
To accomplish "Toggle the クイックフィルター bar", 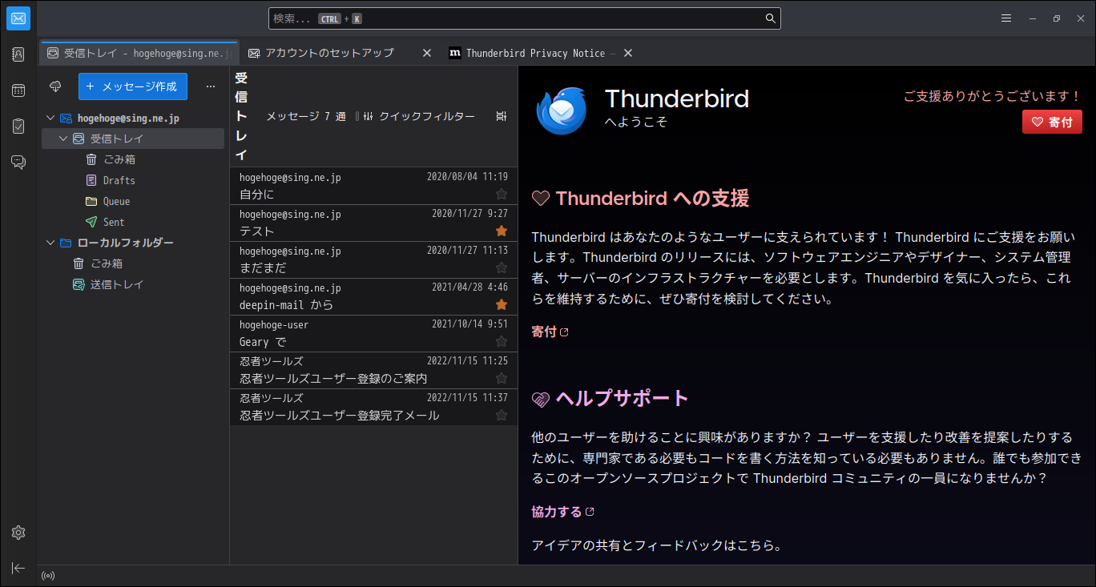I will [x=418, y=116].
